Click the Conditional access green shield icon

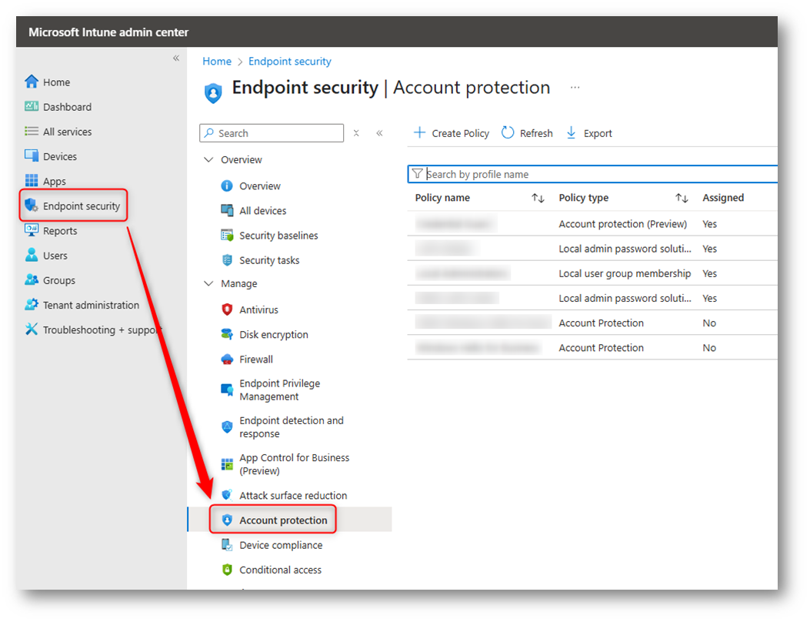tap(227, 570)
